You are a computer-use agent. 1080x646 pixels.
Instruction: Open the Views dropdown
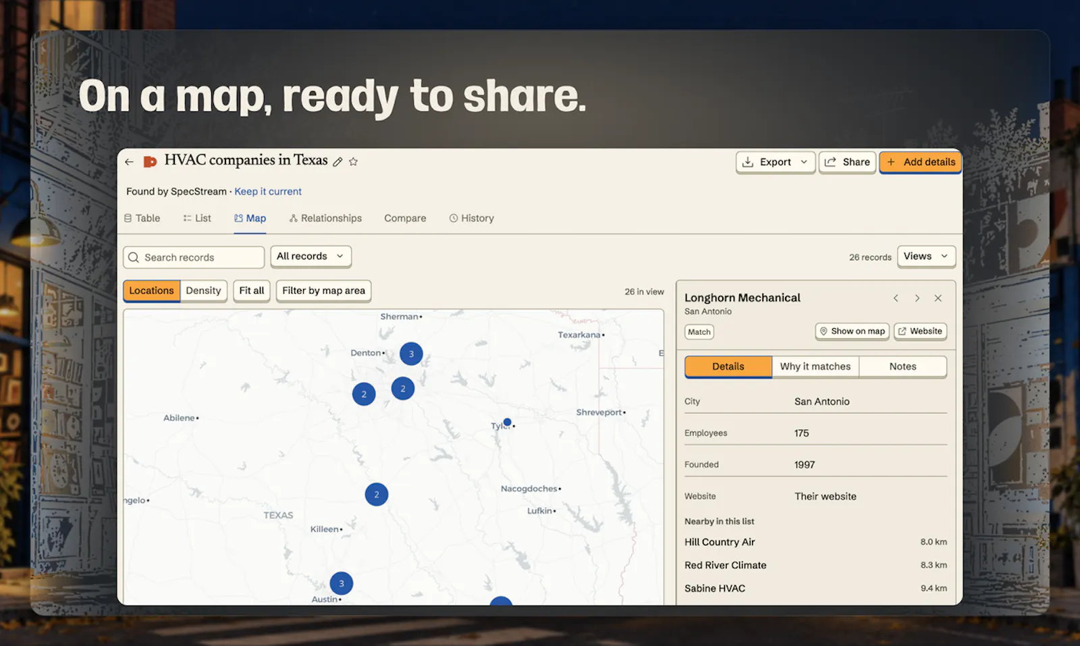click(926, 257)
